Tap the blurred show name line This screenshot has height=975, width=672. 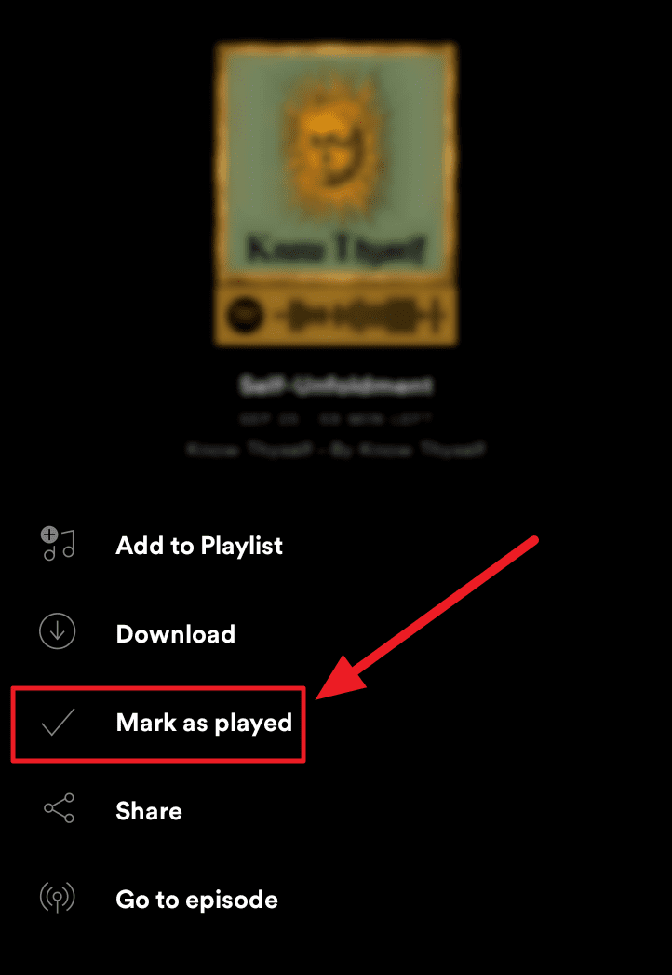coord(336,448)
